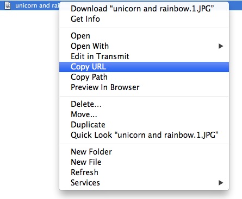Click the JPG file icon in list

pyautogui.click(x=8, y=5)
